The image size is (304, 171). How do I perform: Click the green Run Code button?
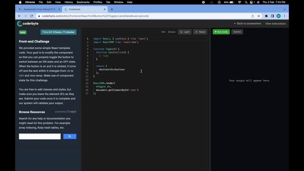[221, 32]
